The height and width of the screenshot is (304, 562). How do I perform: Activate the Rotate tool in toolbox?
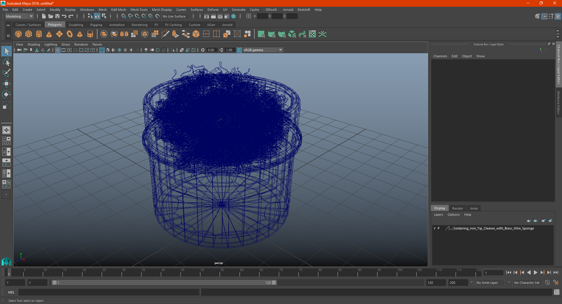tap(6, 94)
